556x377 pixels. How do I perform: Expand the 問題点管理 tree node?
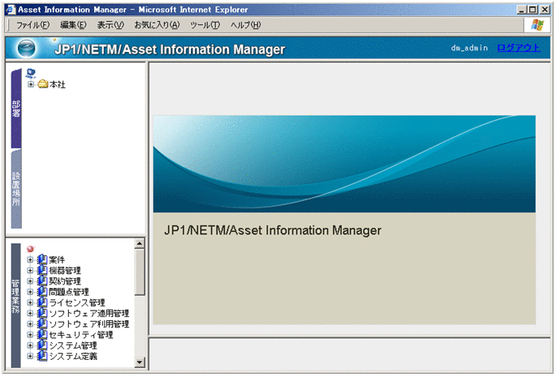31,292
